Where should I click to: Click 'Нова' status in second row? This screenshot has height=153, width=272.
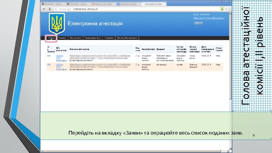tap(218, 65)
